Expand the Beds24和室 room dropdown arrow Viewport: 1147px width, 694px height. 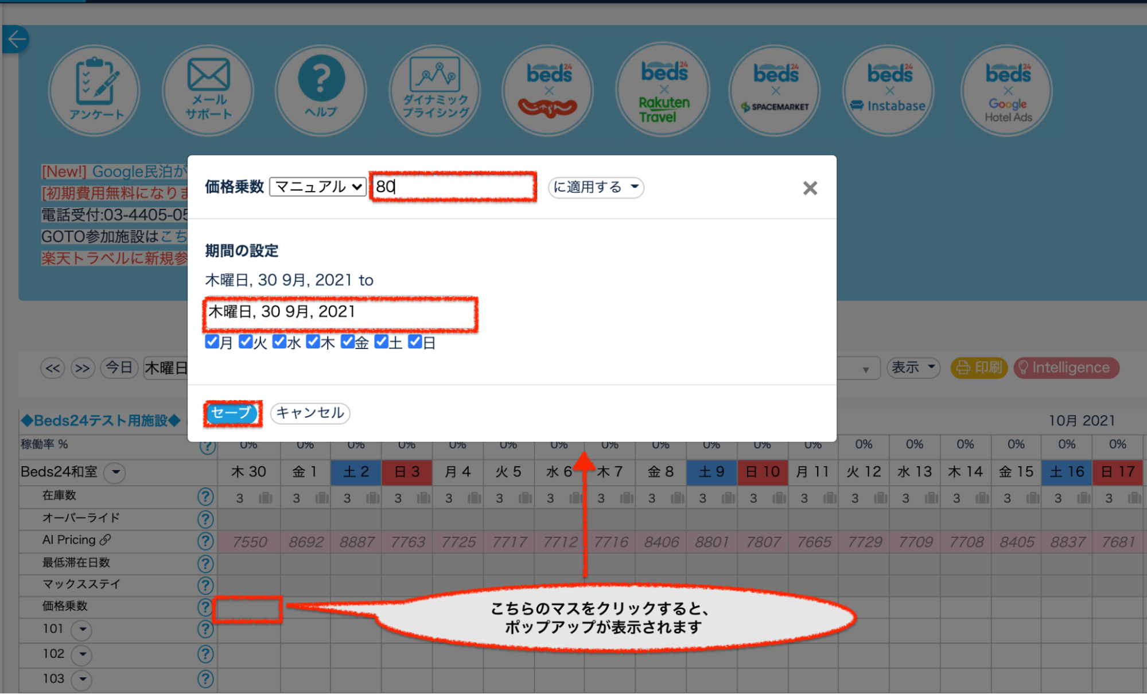pos(115,472)
